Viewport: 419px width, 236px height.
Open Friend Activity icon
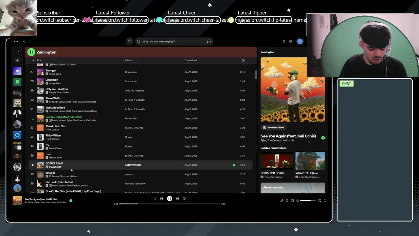point(291,41)
